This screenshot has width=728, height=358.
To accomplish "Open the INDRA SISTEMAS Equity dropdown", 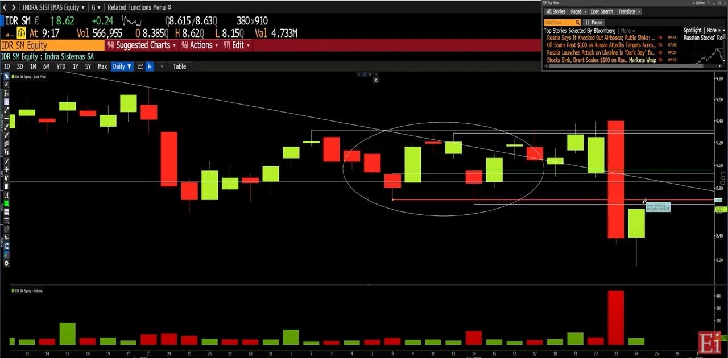I will tap(54, 7).
